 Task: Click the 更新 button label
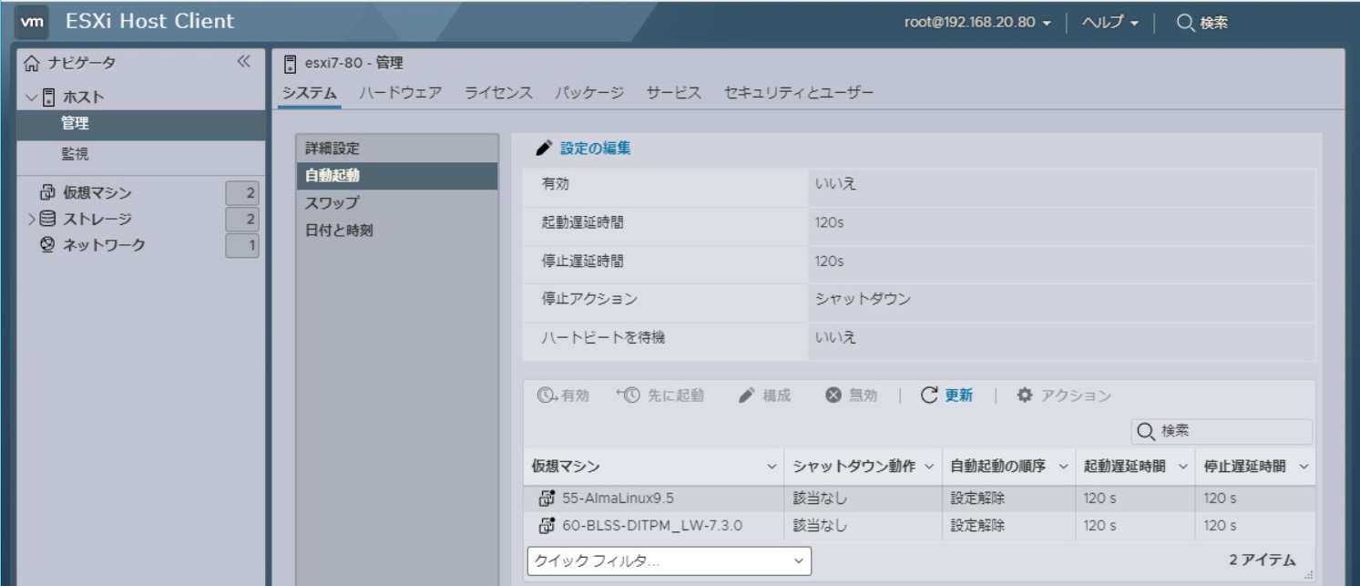point(958,396)
